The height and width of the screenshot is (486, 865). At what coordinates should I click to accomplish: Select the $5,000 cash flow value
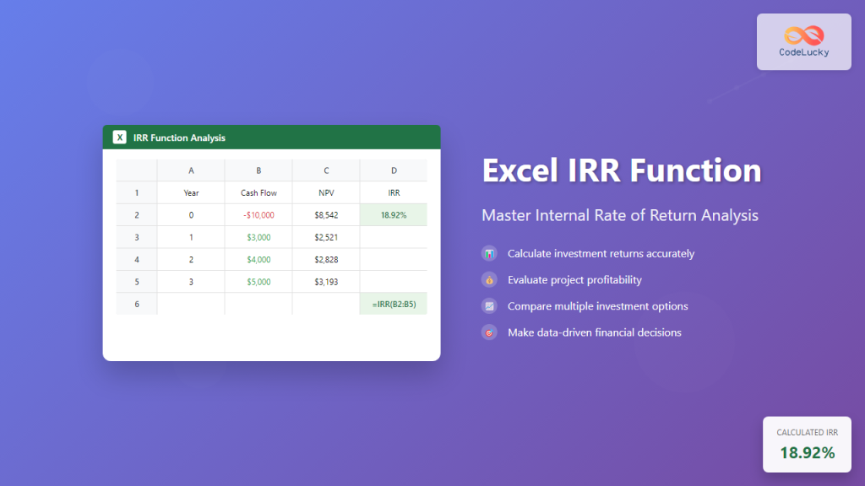(x=258, y=281)
